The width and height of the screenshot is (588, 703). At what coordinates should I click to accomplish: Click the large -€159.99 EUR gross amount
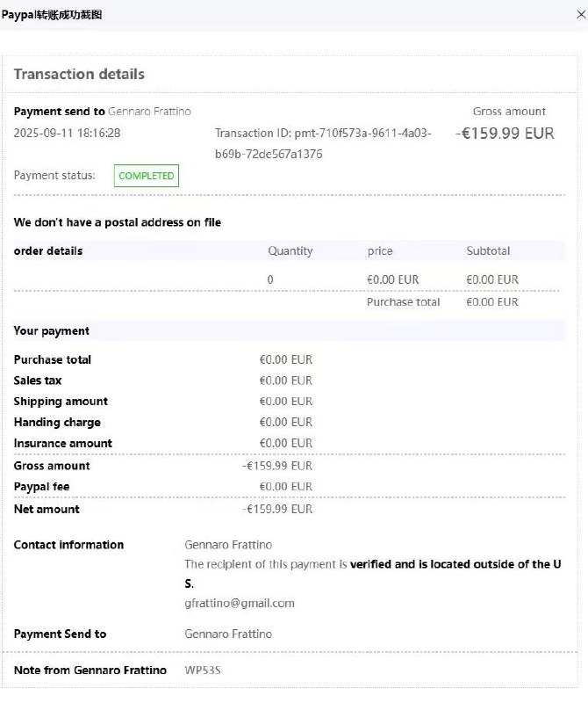tap(505, 134)
